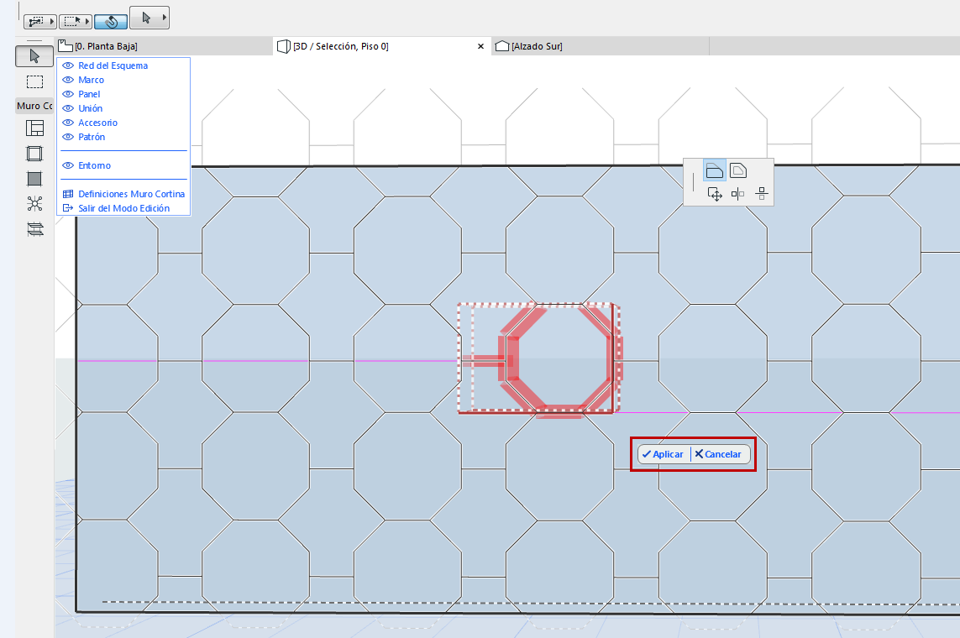Select the arrow tool in the left sidebar
This screenshot has height=638, width=960.
tap(34, 56)
